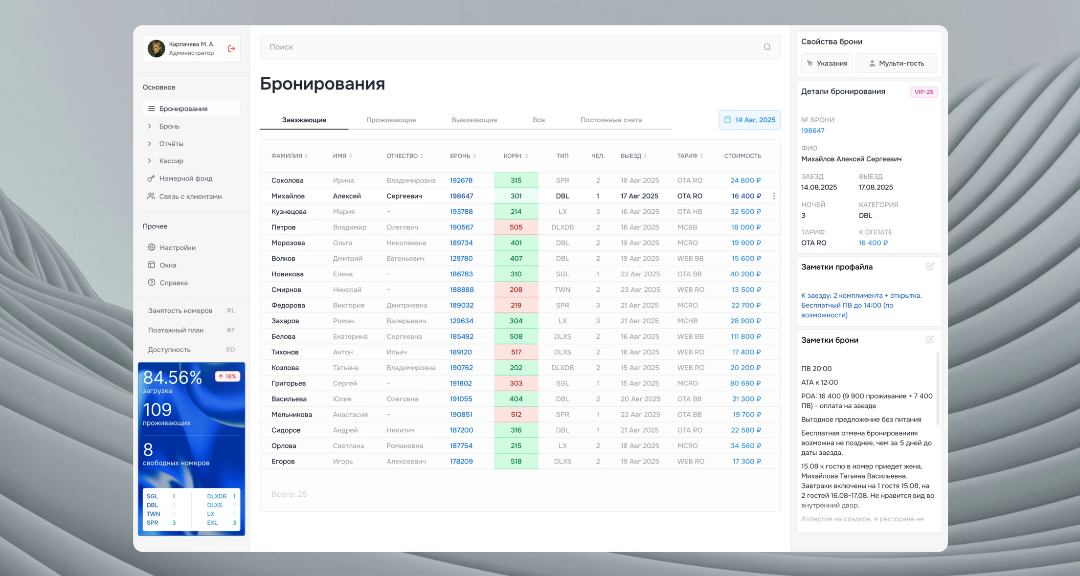Open Доступность in the sidebar
Screen dimensions: 1080x576
coord(191,350)
